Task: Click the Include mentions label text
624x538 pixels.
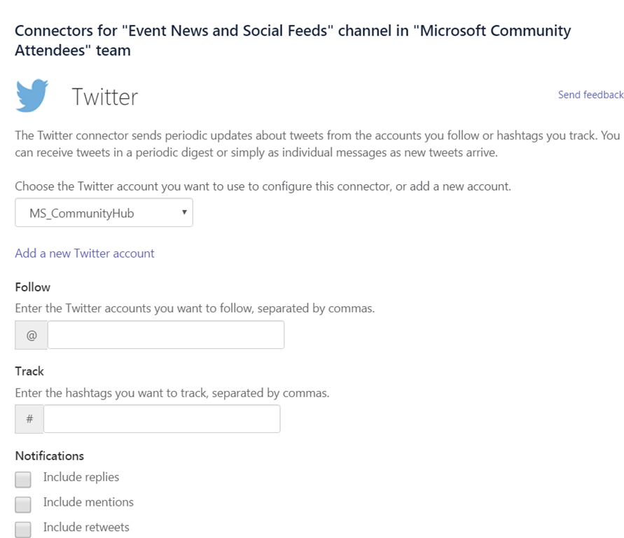Action: [88, 502]
